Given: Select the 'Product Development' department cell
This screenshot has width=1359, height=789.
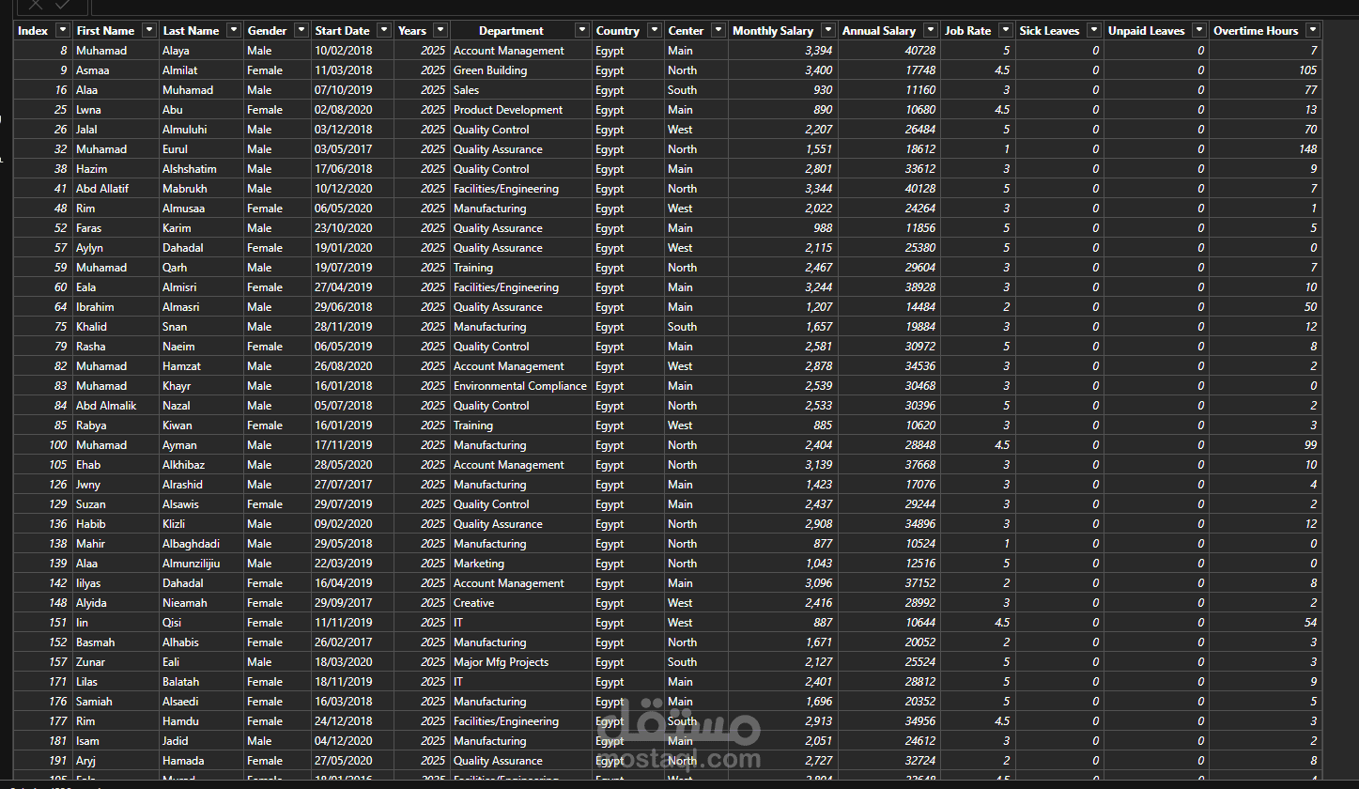Looking at the screenshot, I should 520,110.
